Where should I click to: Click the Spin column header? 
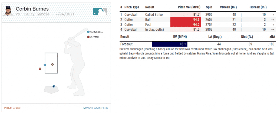click(x=209, y=7)
